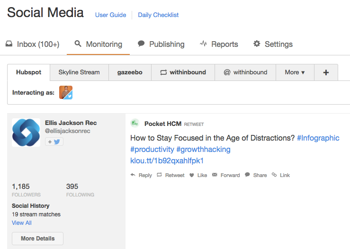Click the Ellis Jackson Rec name

(x=71, y=123)
